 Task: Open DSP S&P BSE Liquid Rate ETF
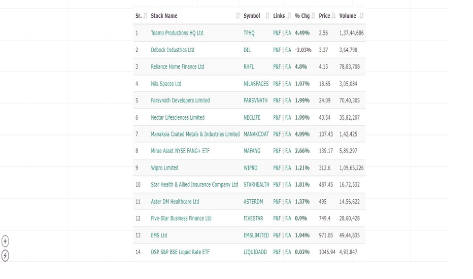tap(180, 252)
